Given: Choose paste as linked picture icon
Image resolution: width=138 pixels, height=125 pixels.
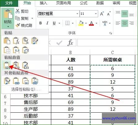Looking at the screenshot, I should pyautogui.click(x=35, y=81).
